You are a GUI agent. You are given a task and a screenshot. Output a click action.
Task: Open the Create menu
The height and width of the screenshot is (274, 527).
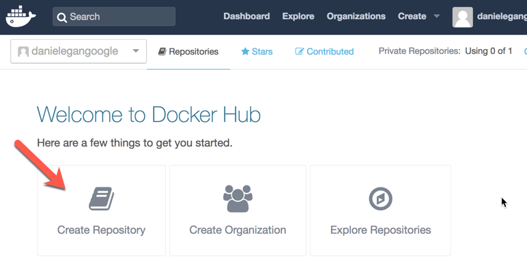coord(412,16)
